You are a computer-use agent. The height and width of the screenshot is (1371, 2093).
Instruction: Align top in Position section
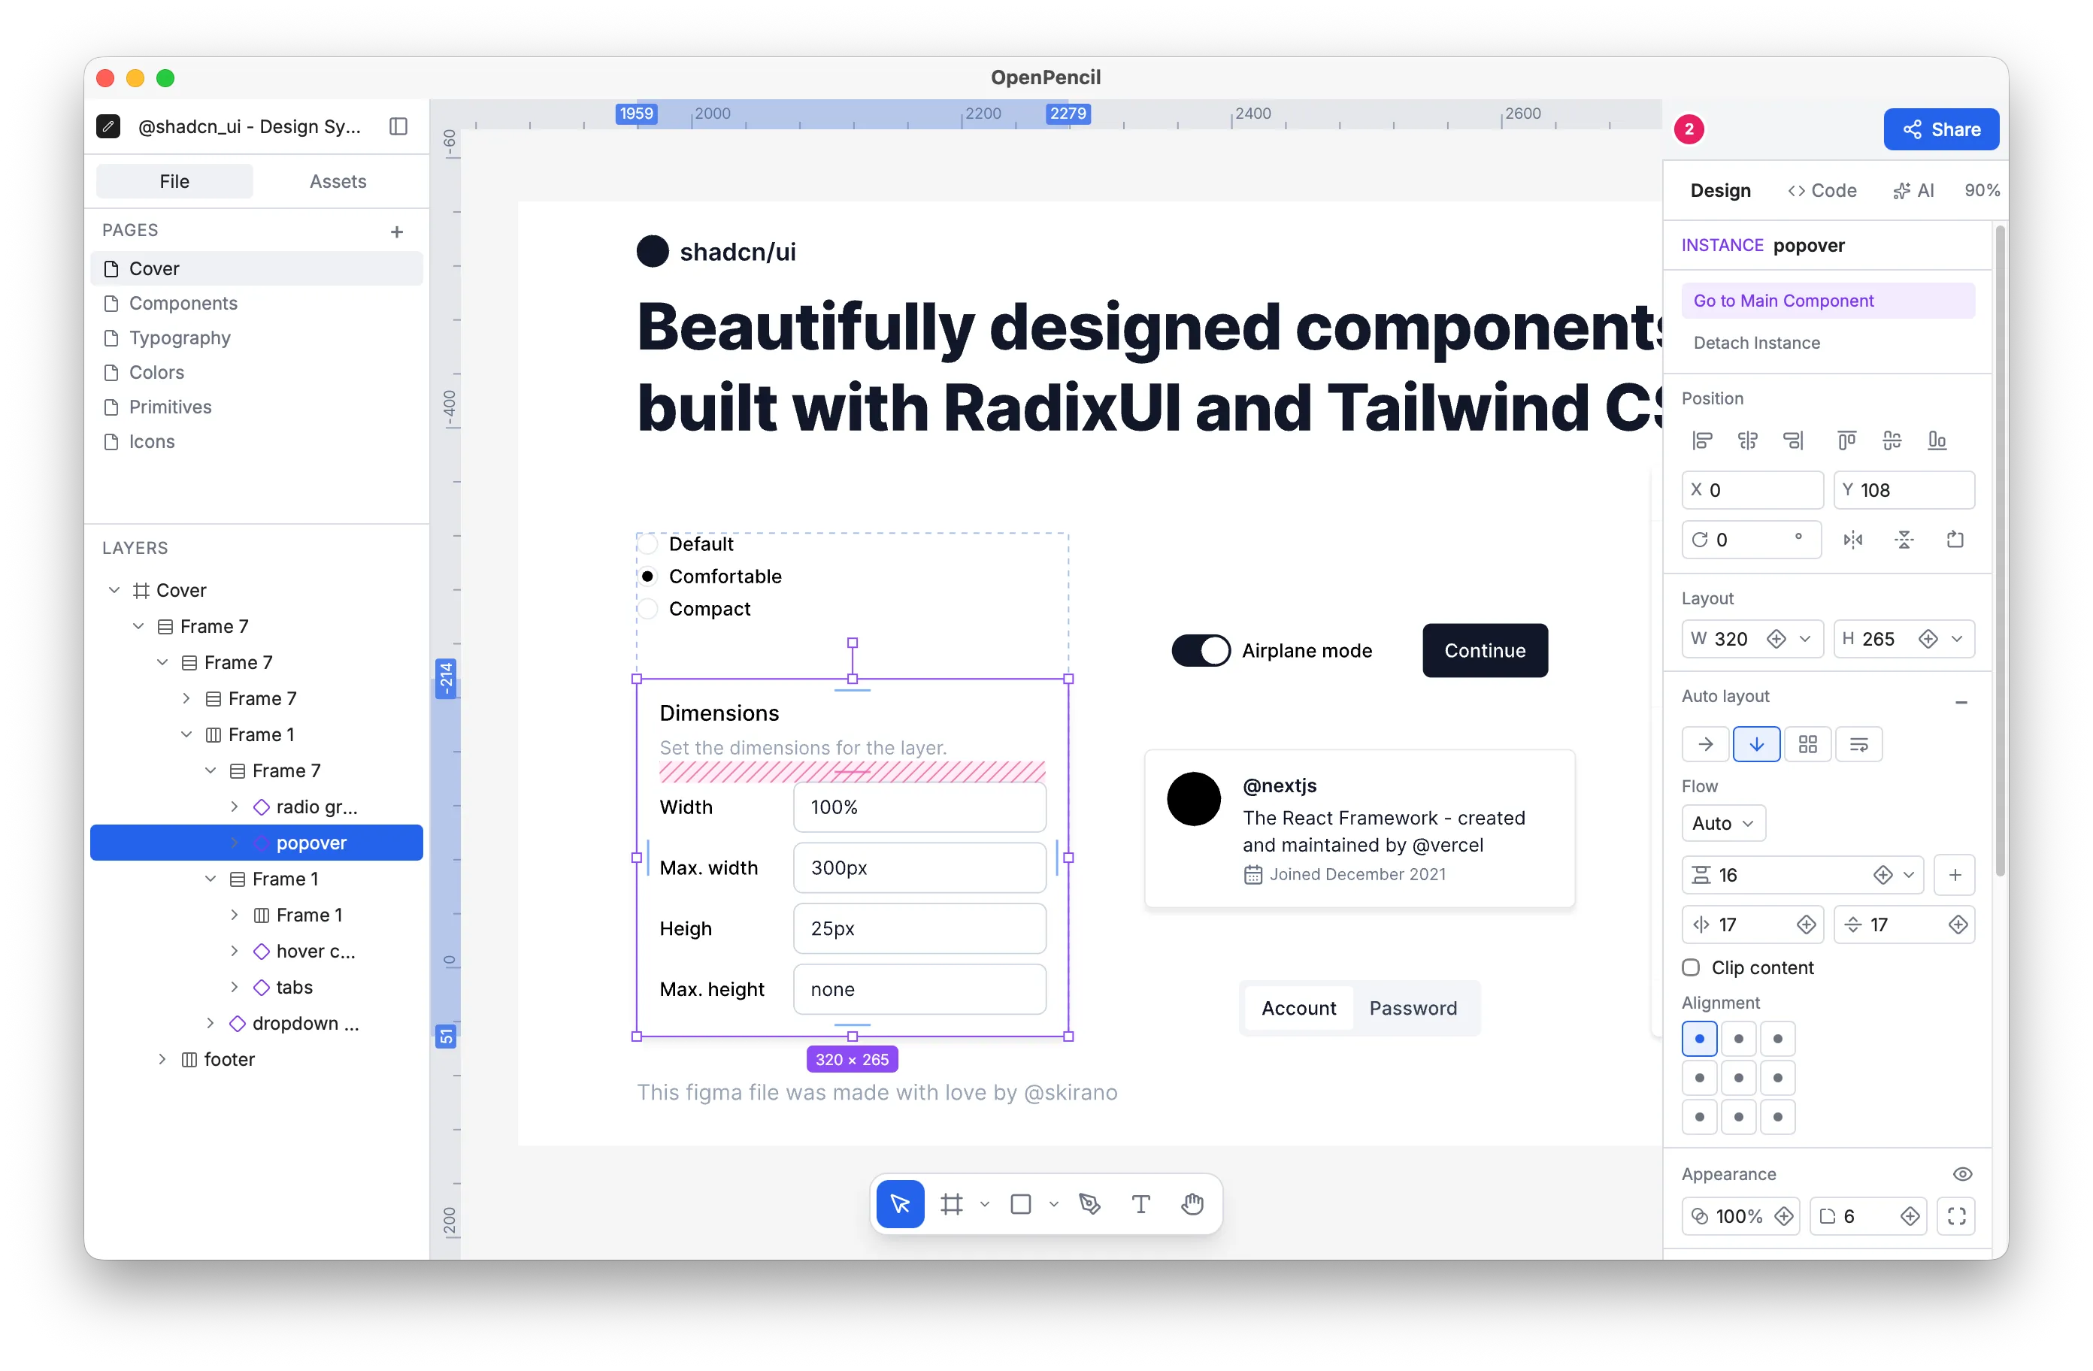(x=1846, y=440)
